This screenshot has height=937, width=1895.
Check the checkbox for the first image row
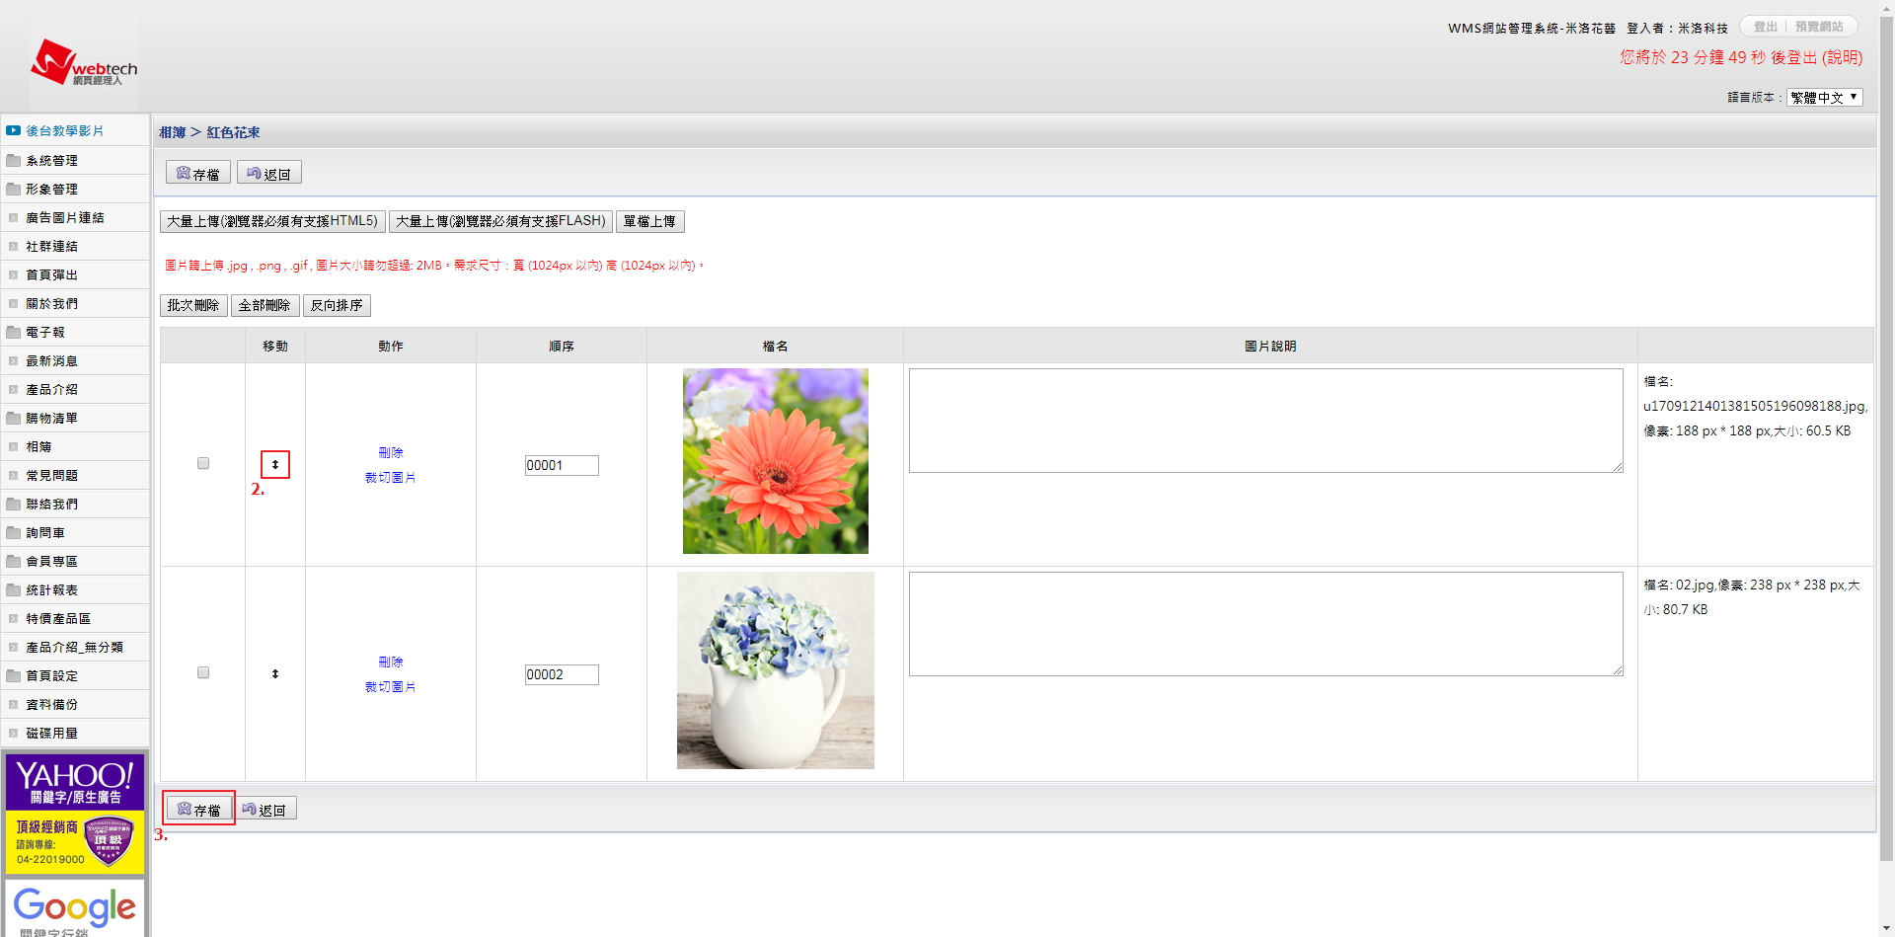(x=203, y=463)
